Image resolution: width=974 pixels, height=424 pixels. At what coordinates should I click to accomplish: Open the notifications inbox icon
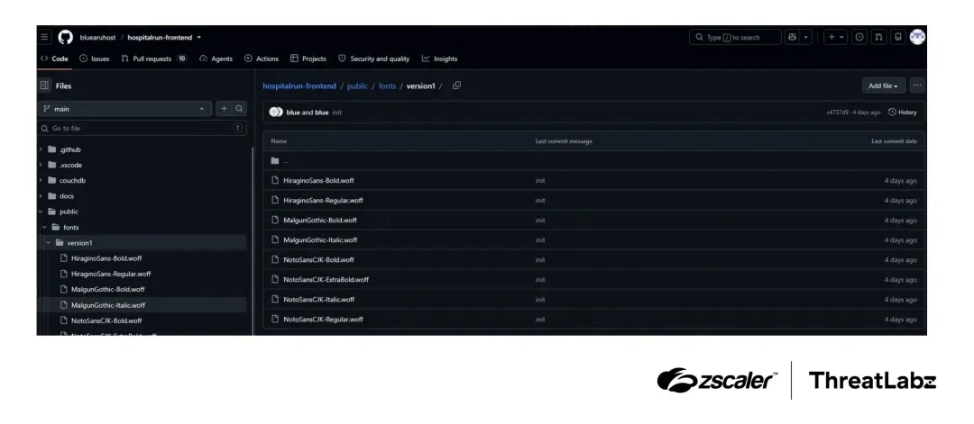point(897,37)
